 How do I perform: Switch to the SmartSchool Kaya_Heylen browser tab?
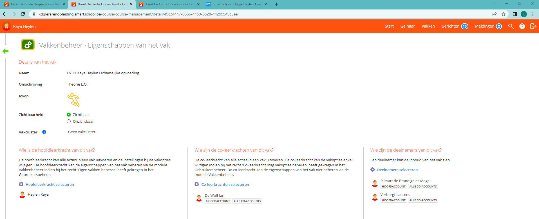(236, 4)
